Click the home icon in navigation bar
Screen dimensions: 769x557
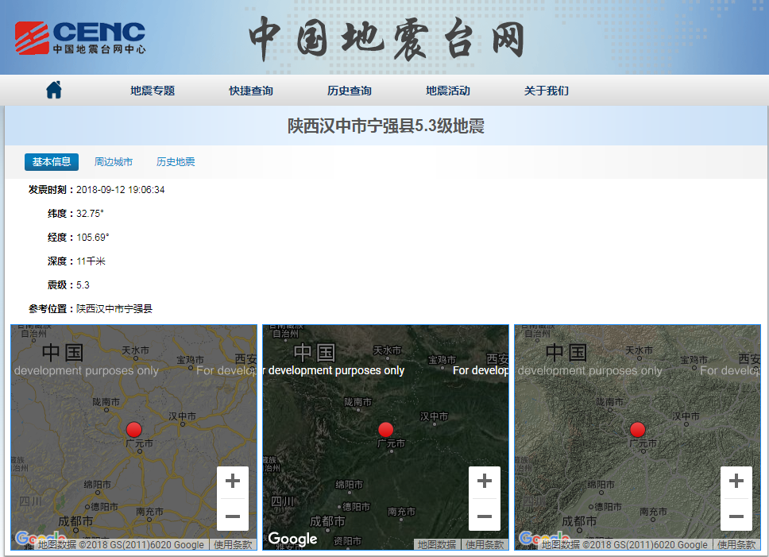point(54,91)
